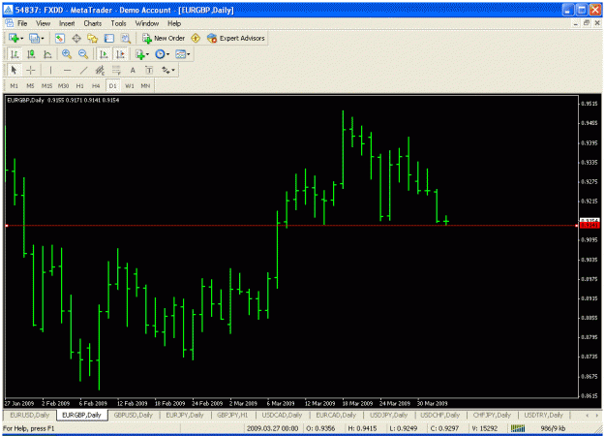The width and height of the screenshot is (605, 436).
Task: Switch chart to candlestick mode
Action: coord(31,54)
